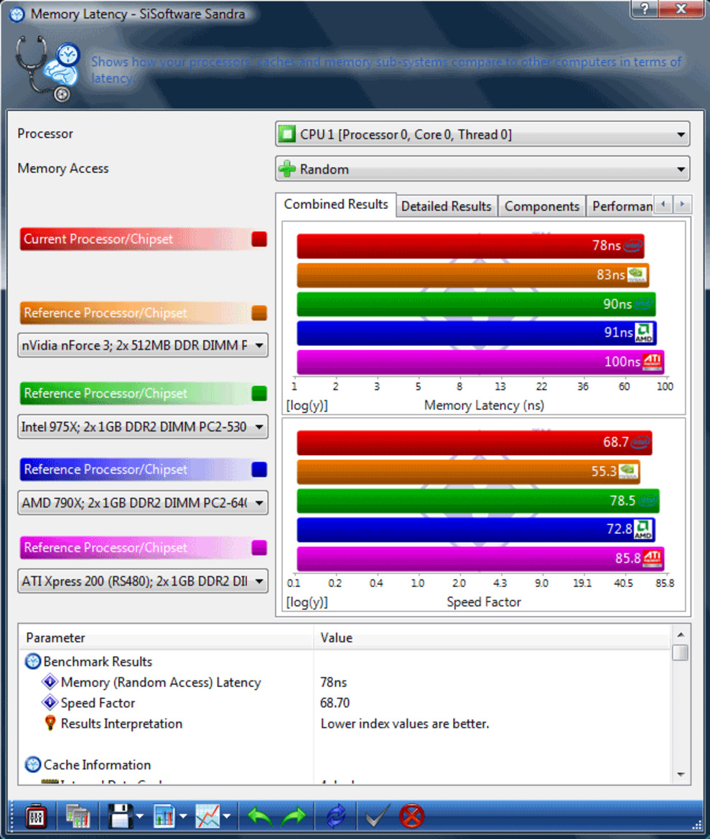Click the 68.70 Speed Factor value
710x839 pixels.
click(x=335, y=703)
